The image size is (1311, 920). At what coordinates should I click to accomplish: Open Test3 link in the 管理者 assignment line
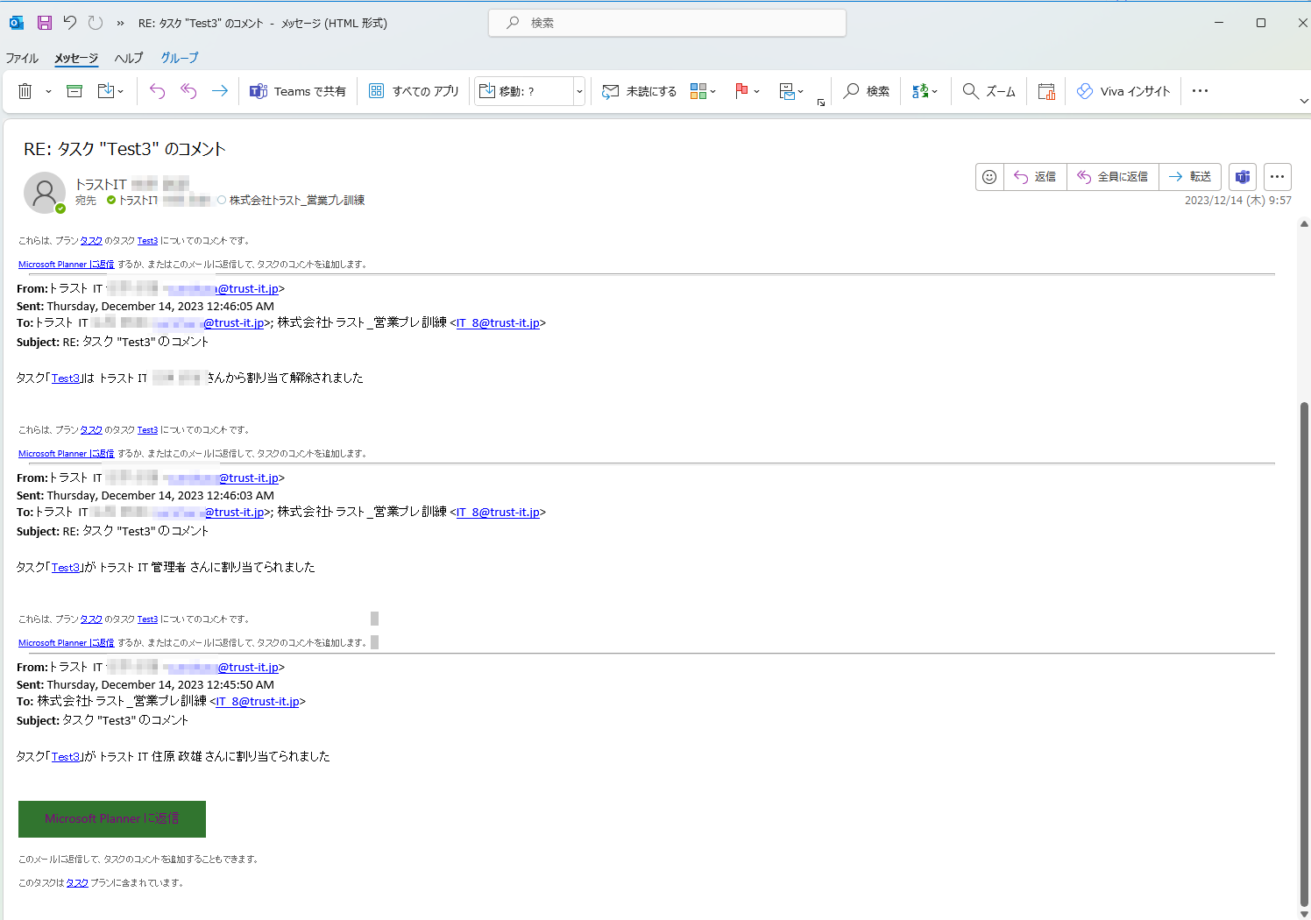pos(66,568)
